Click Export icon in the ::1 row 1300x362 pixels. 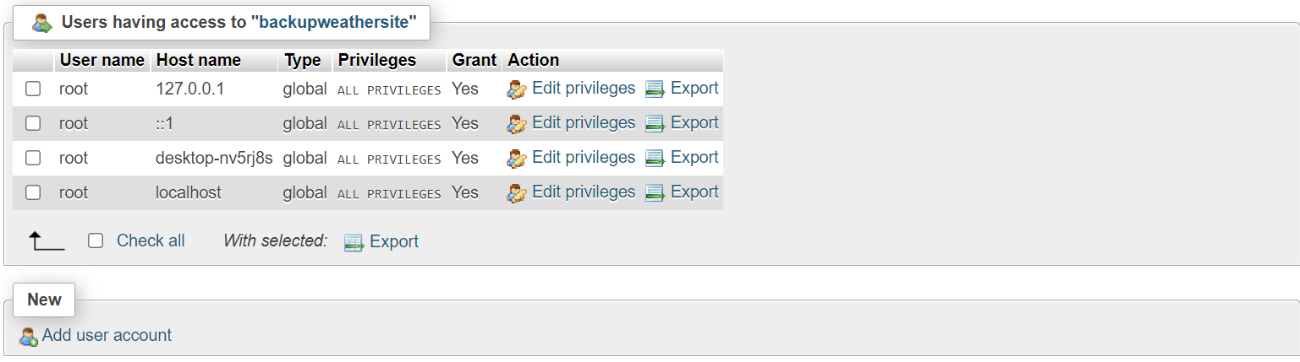(x=655, y=124)
